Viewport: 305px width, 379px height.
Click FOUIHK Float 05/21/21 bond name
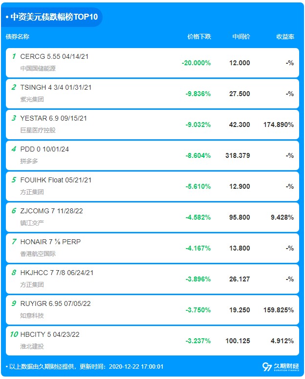point(56,180)
